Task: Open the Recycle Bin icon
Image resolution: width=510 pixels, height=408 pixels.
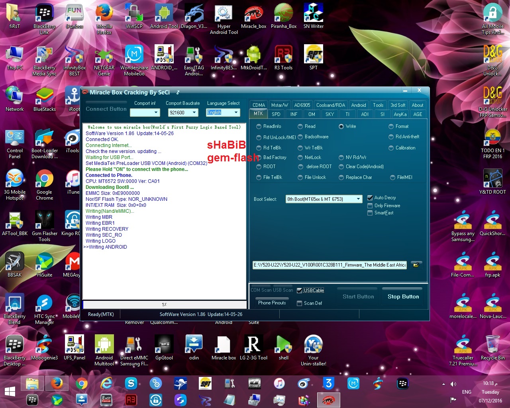Action: [493, 348]
